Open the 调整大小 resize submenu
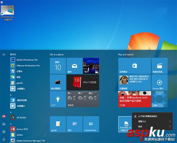 pos(152,121)
